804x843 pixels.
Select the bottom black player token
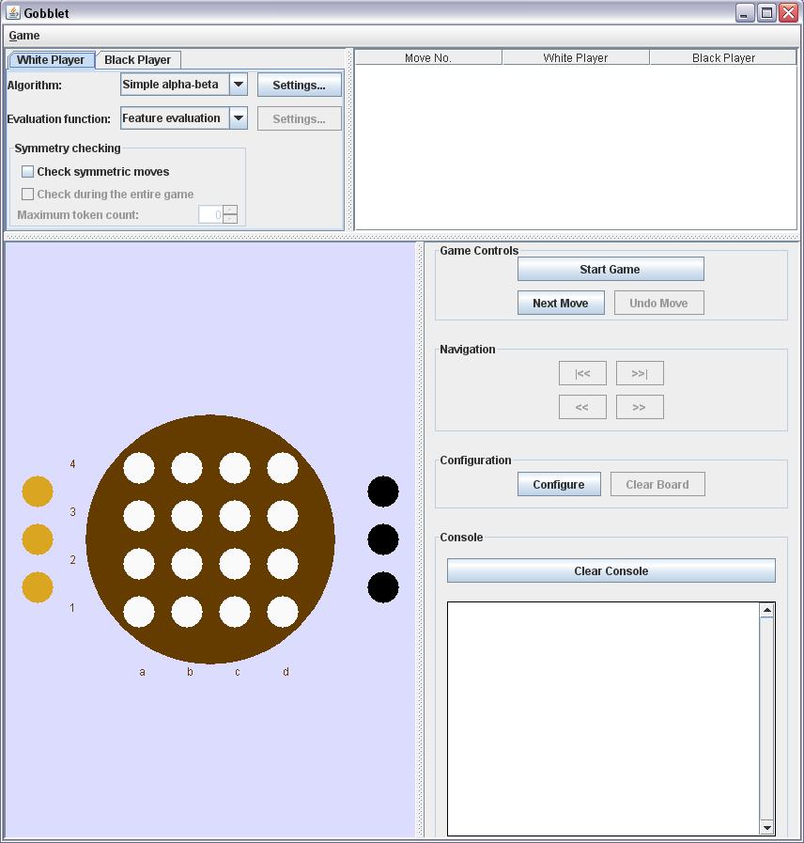[383, 587]
